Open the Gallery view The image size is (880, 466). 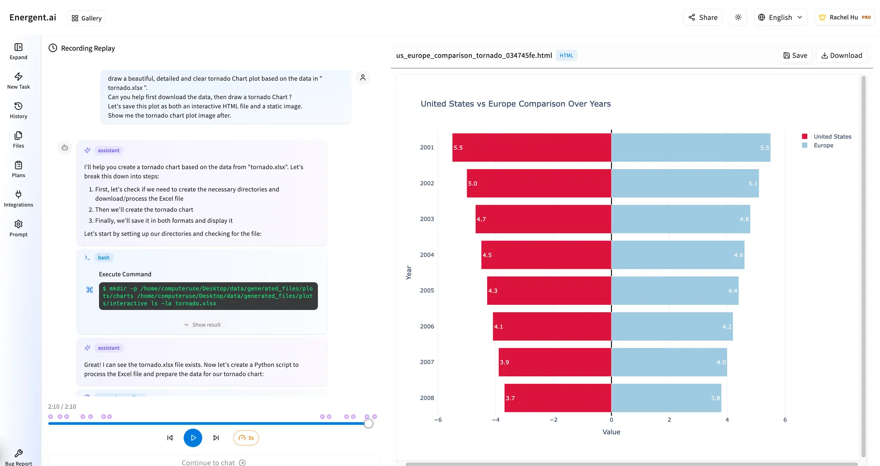[x=86, y=18]
